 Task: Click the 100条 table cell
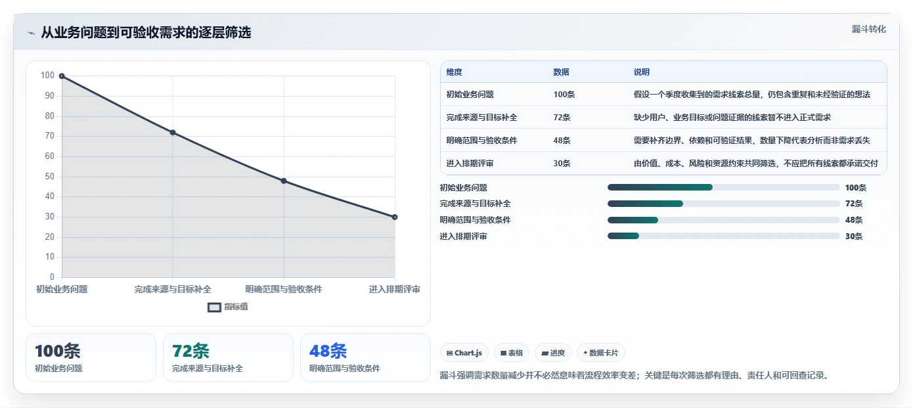tap(564, 95)
